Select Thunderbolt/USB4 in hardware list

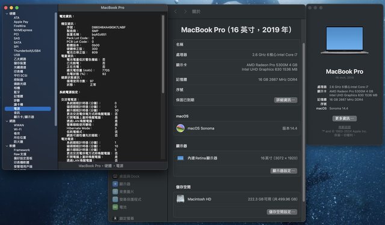pos(27,50)
